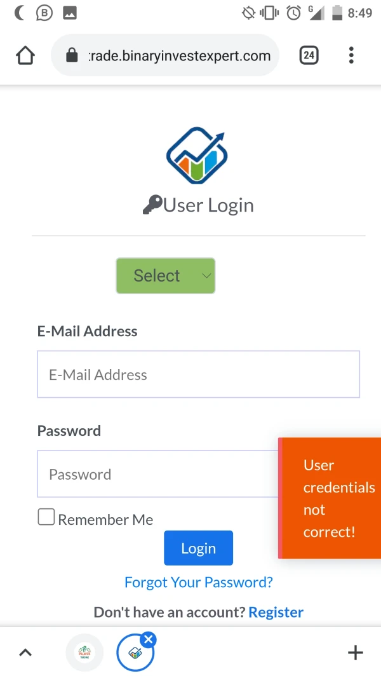The width and height of the screenshot is (381, 678).
Task: Tap the padlock site security icon
Action: tap(72, 56)
